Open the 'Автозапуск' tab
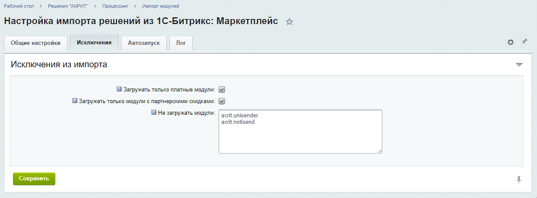 pyautogui.click(x=144, y=43)
